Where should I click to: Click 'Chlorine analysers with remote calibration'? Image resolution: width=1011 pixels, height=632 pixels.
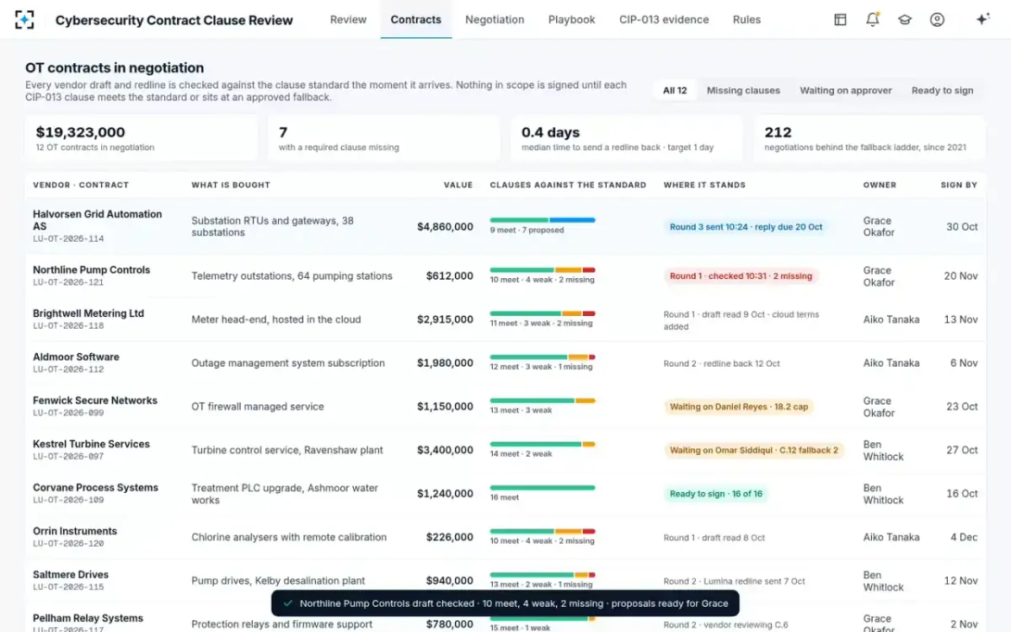[289, 537]
